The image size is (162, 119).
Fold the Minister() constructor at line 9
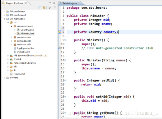pyautogui.click(x=65, y=40)
